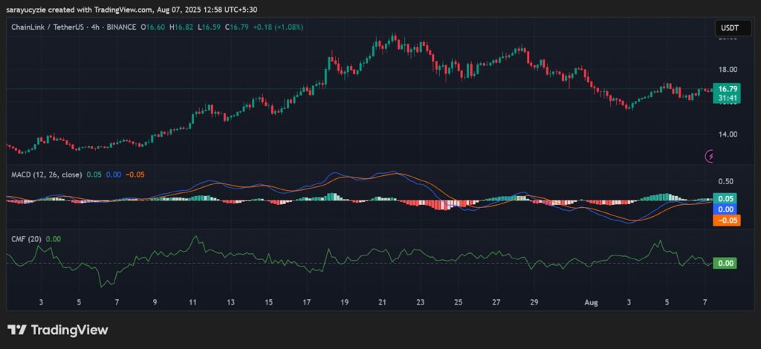Click the 31:41 candle countdown timer
This screenshot has width=761, height=349.
726,97
